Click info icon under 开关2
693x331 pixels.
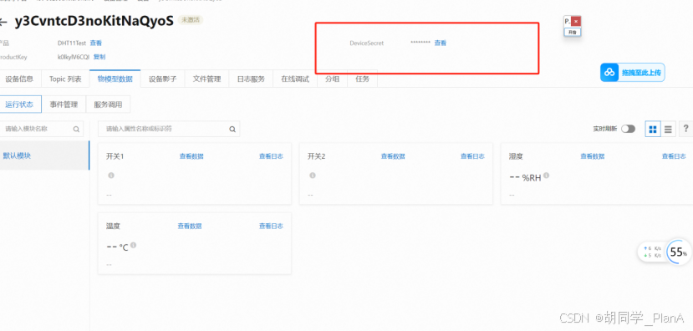(313, 176)
